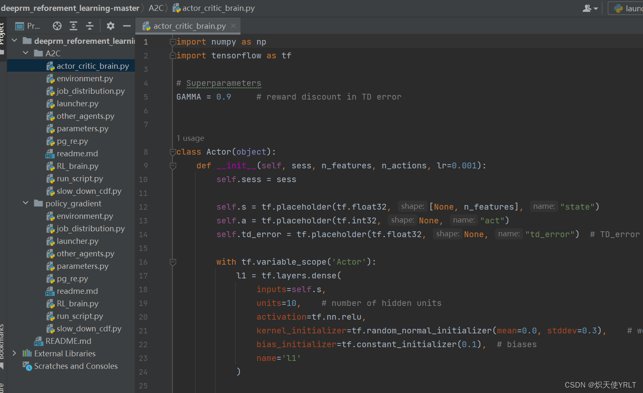Close the actor_critic_brain.py editor tab
The image size is (643, 393).
(x=233, y=26)
